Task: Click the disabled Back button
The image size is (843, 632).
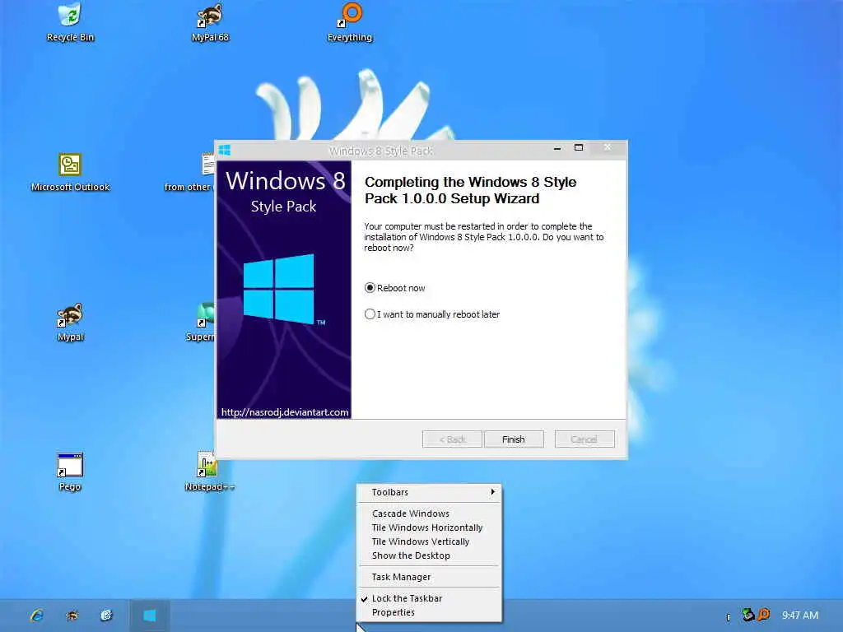Action: pyautogui.click(x=452, y=439)
